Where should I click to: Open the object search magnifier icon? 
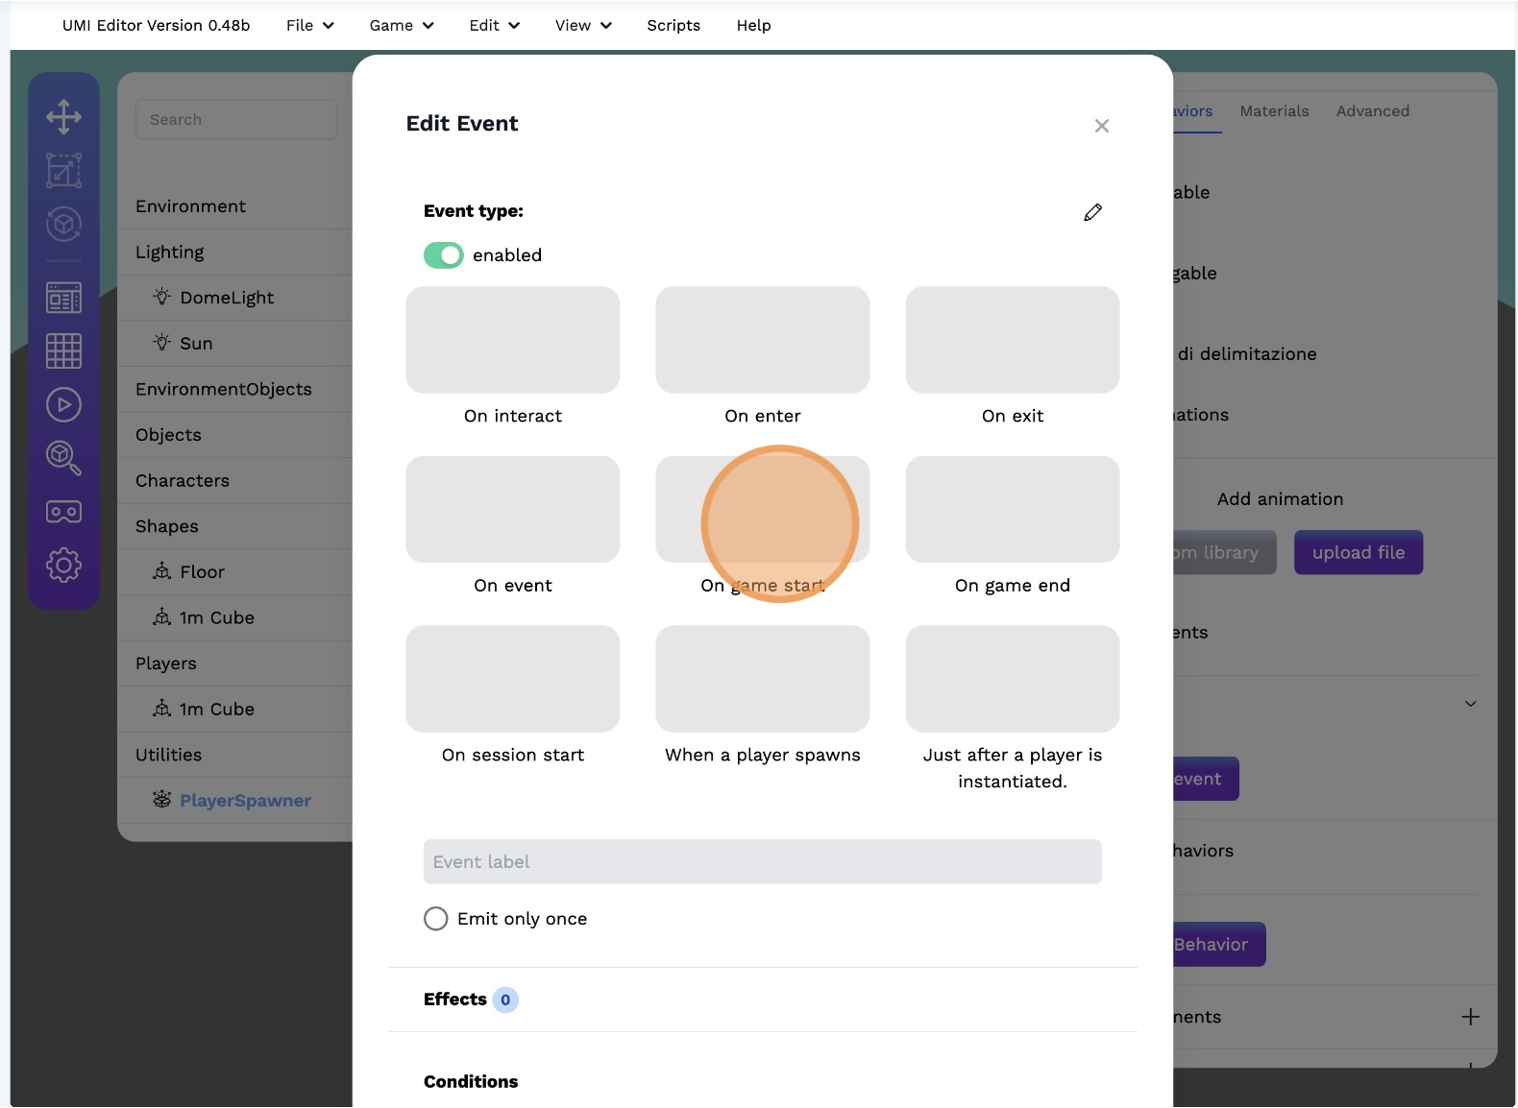click(x=63, y=458)
